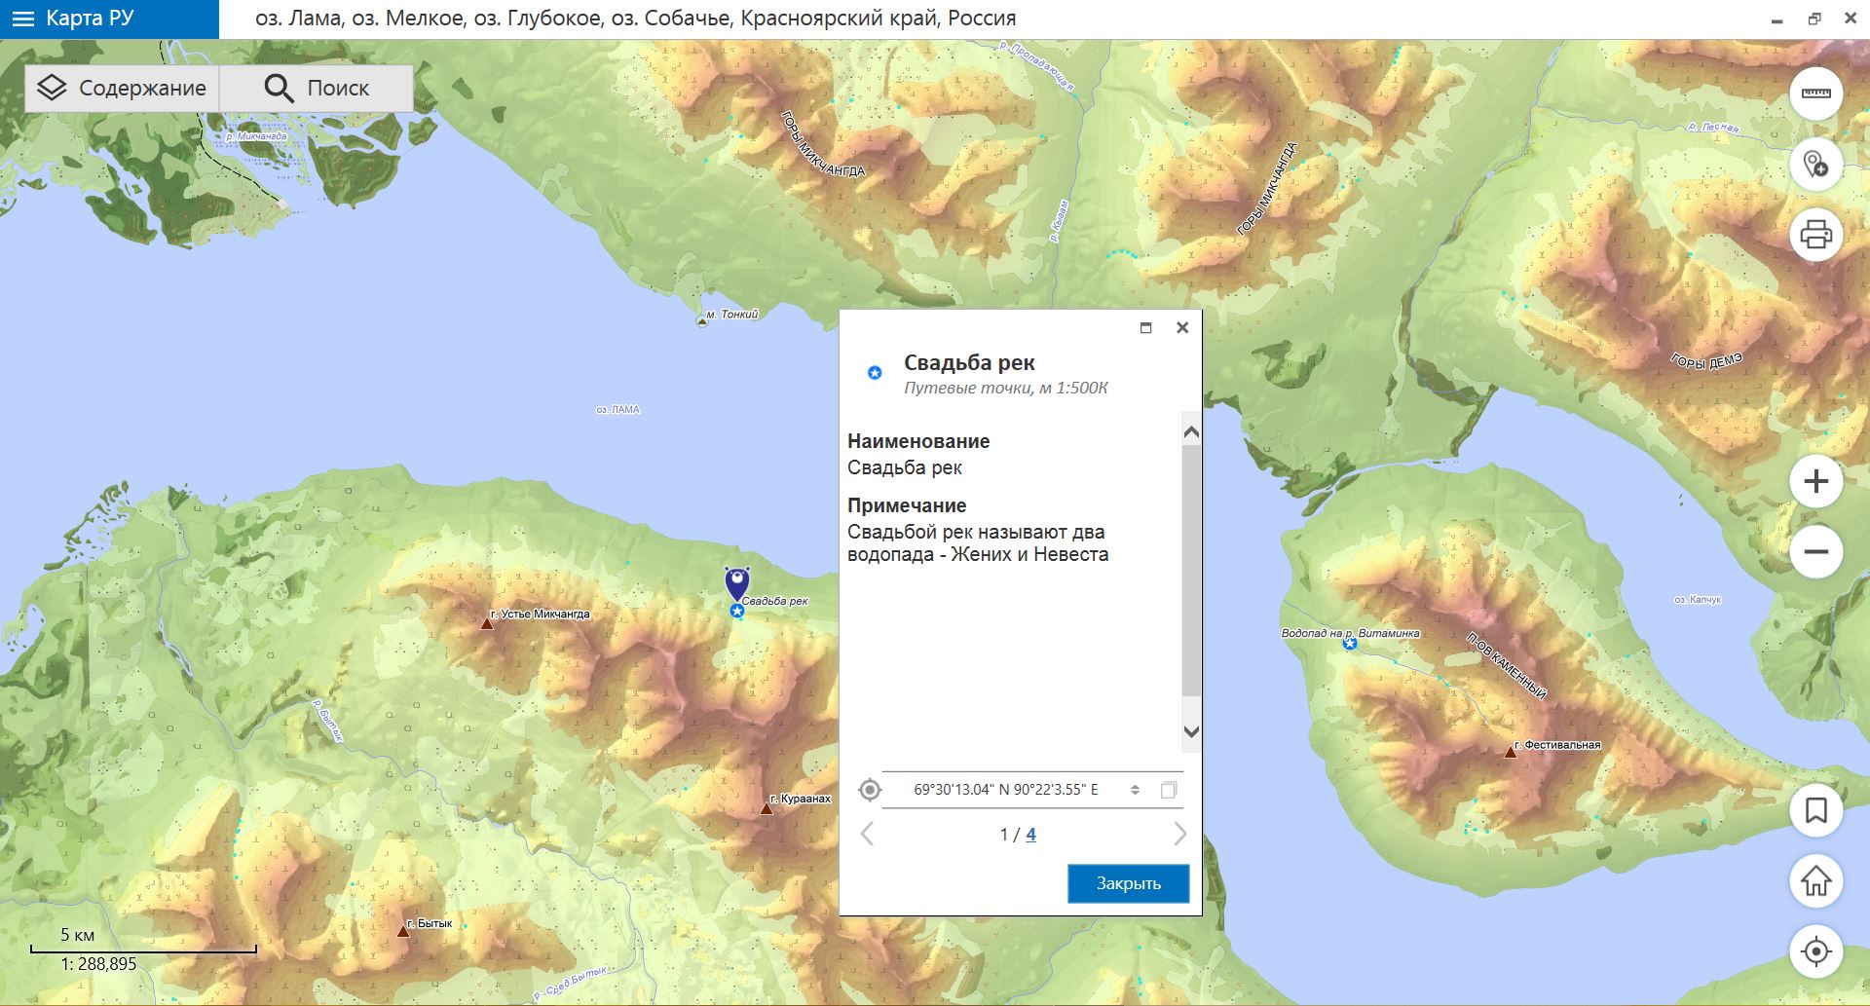Go to next result in popup
Image resolution: width=1870 pixels, height=1006 pixels.
click(x=1179, y=835)
